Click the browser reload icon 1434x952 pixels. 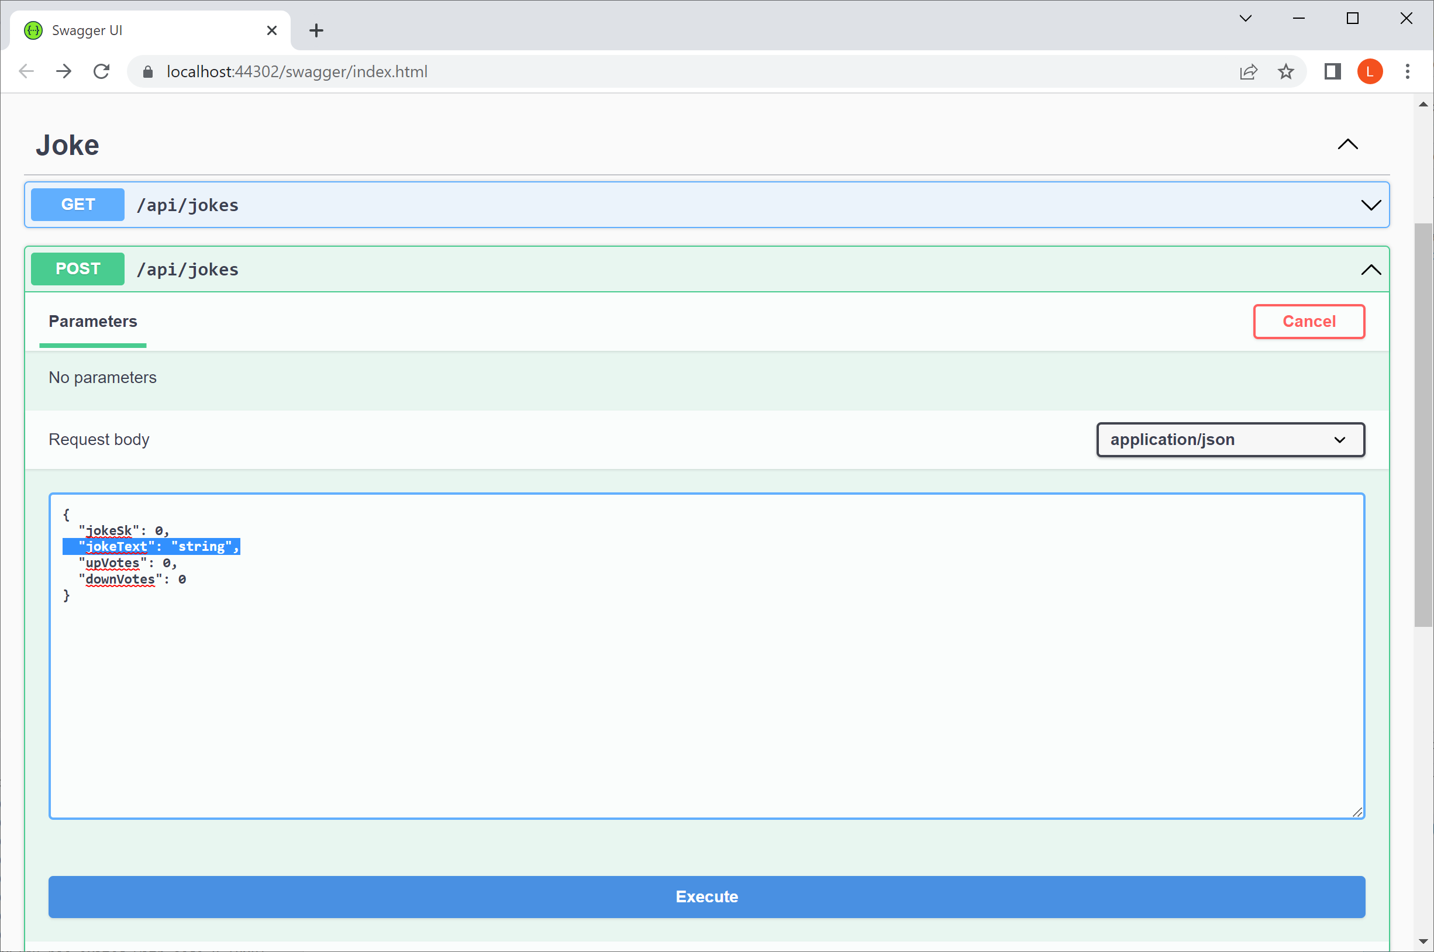(101, 72)
